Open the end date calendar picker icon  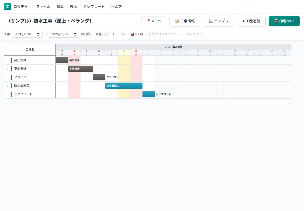pos(75,34)
